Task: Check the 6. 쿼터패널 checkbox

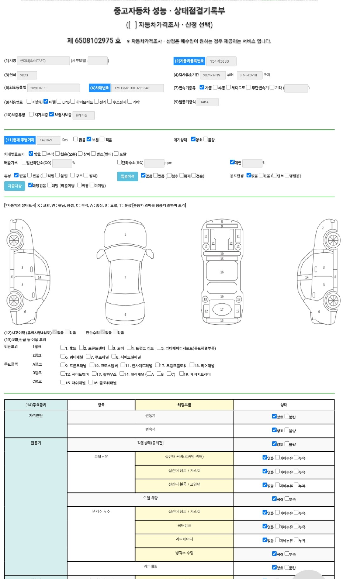Action: click(x=63, y=356)
